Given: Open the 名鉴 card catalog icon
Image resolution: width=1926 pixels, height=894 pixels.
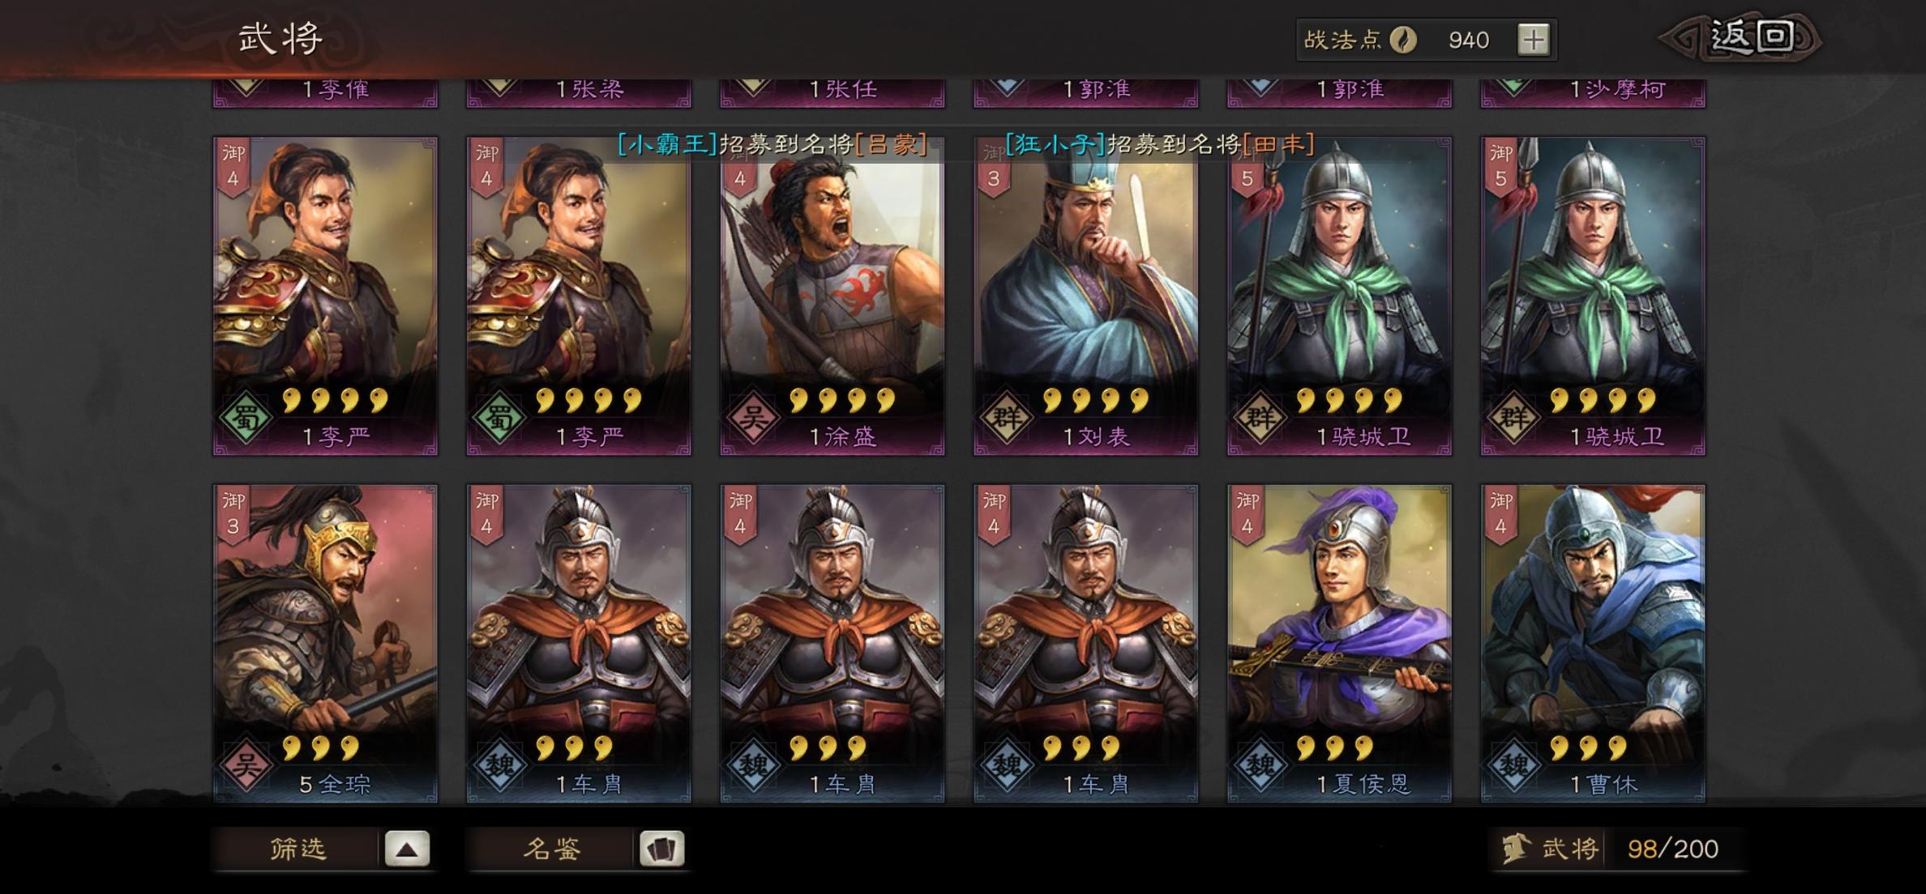Looking at the screenshot, I should (x=661, y=849).
